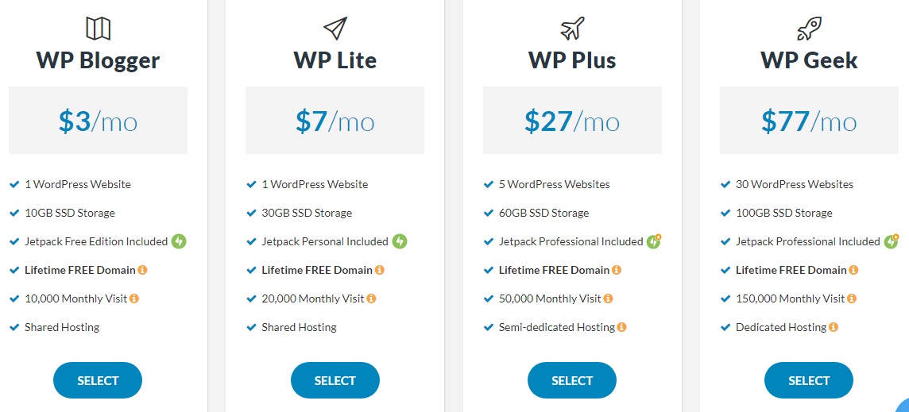Select the WP Blogger plan
Image resolution: width=909 pixels, height=412 pixels.
(98, 380)
